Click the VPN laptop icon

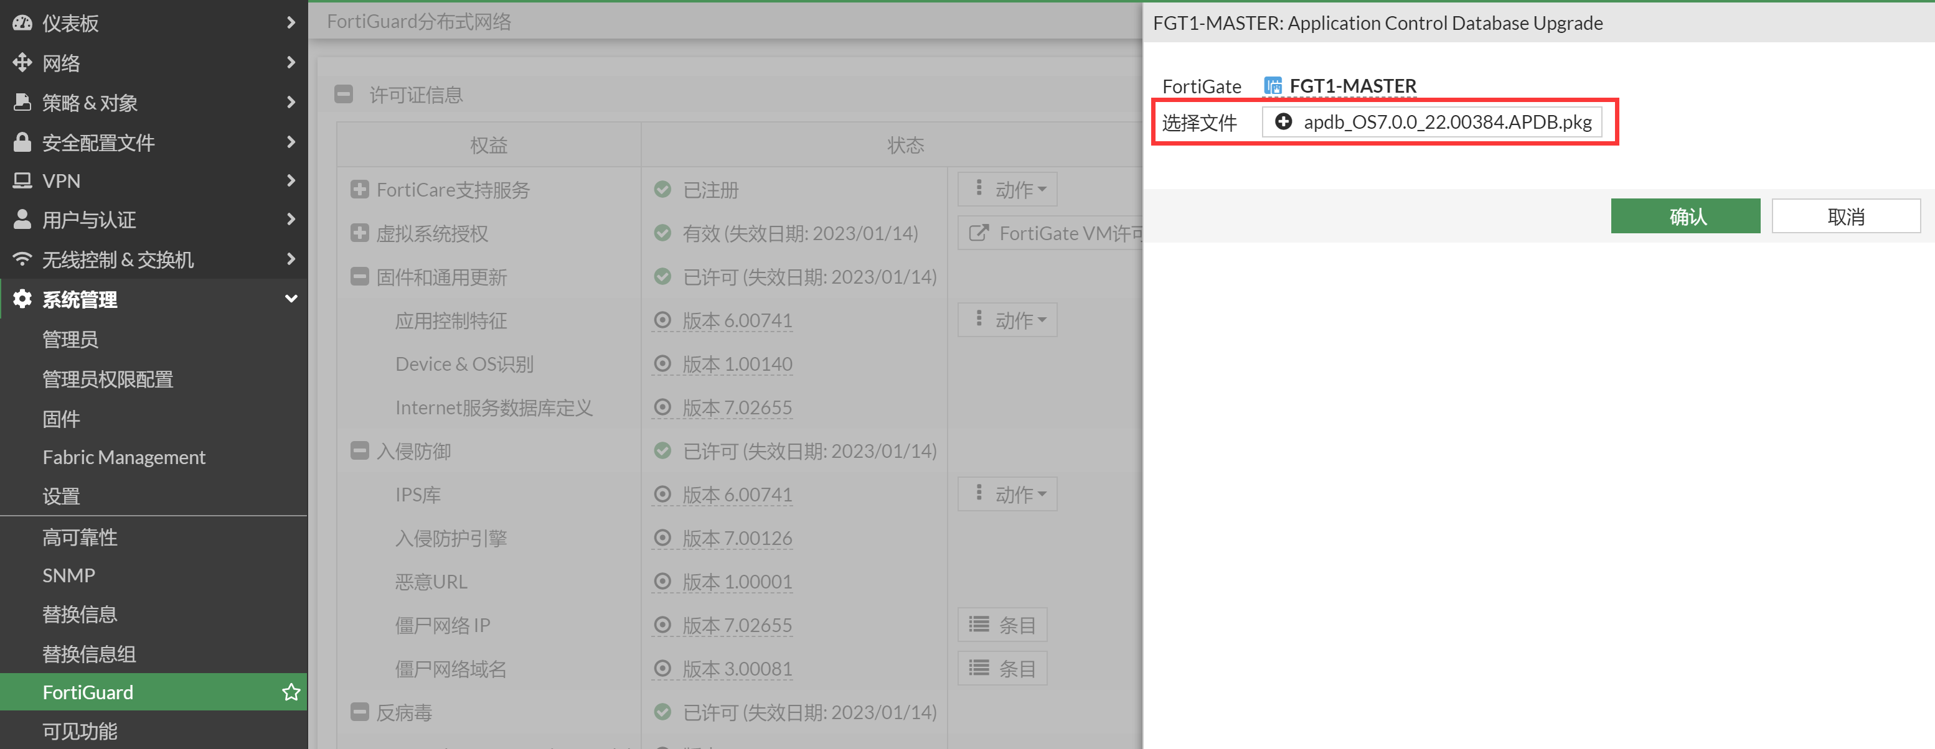click(22, 181)
